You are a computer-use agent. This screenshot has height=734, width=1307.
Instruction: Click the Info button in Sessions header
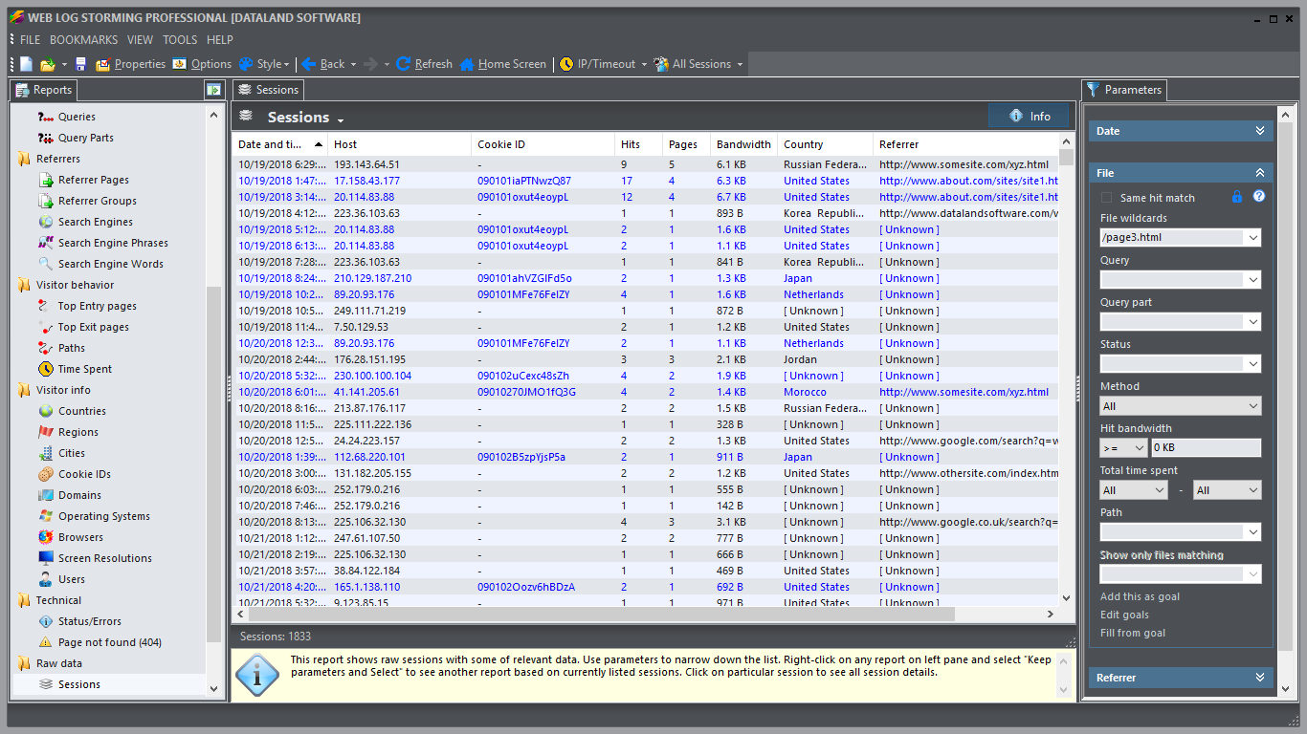tap(1030, 117)
